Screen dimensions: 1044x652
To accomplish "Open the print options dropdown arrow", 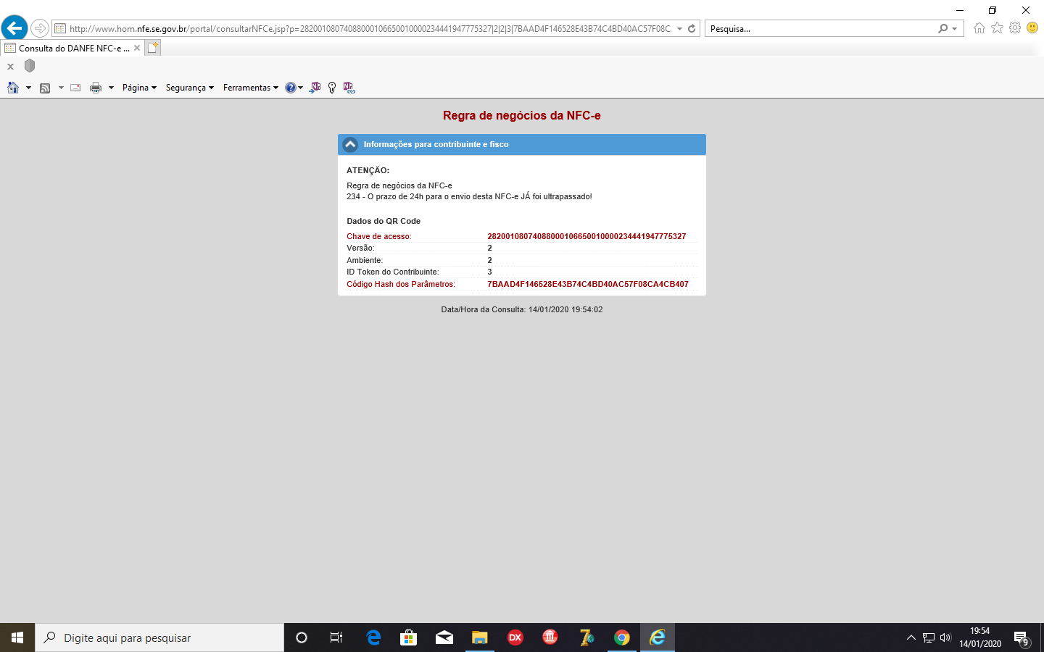I will [111, 88].
